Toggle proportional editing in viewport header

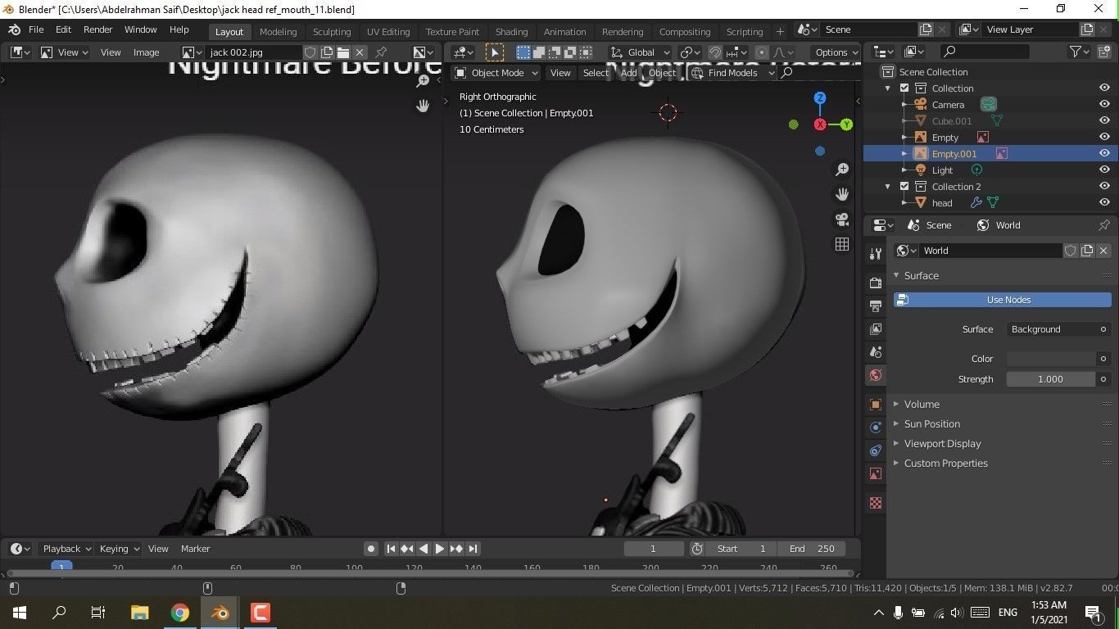coord(762,52)
